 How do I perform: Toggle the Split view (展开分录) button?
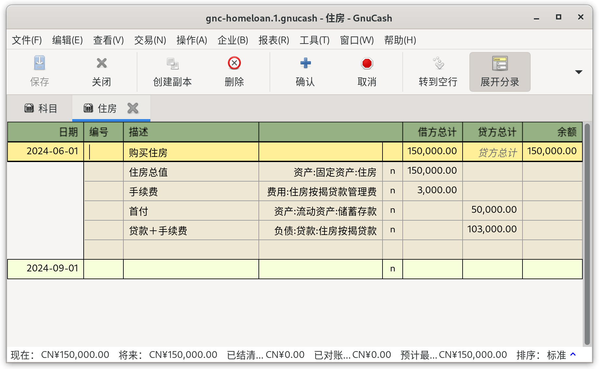pos(500,72)
